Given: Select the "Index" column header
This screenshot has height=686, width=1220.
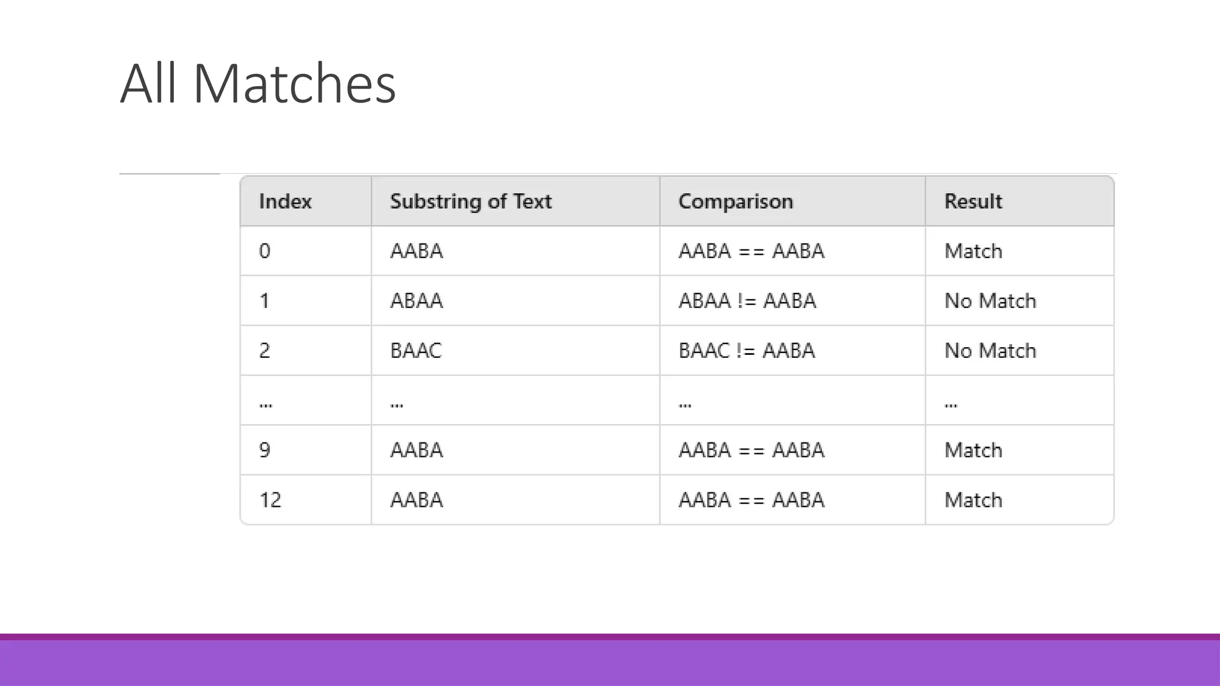Looking at the screenshot, I should tap(285, 201).
